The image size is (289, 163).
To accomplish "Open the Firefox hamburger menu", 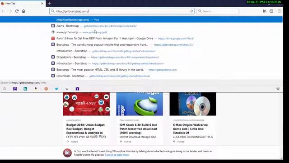I will coord(280,11).
